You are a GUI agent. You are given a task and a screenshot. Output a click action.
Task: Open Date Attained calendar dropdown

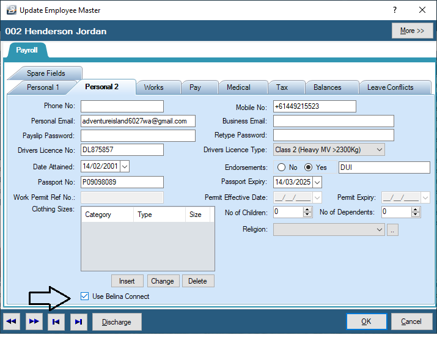(x=125, y=167)
